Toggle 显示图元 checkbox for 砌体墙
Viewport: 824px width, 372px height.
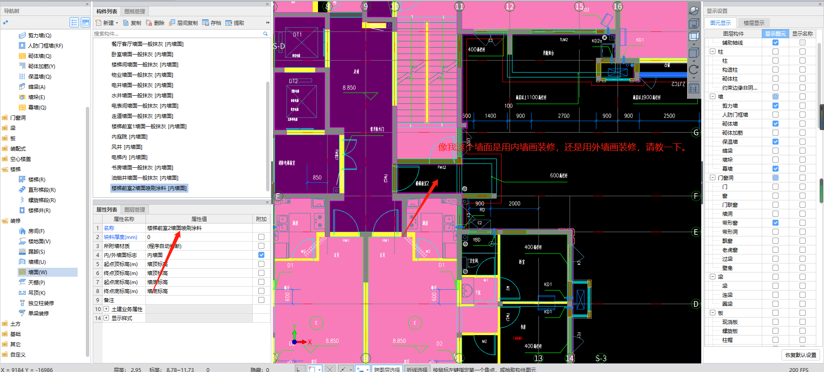[776, 124]
